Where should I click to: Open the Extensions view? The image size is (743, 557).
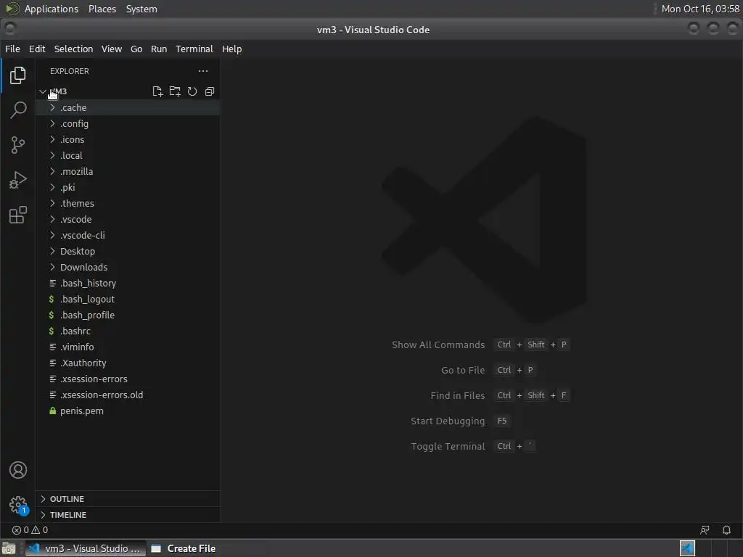(18, 215)
